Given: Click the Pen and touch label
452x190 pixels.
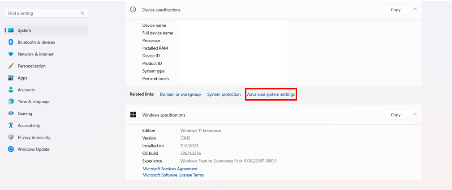Looking at the screenshot, I should tap(155, 79).
